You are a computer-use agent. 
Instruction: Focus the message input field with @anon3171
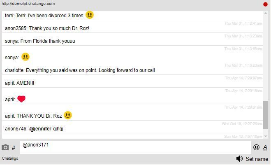(x=135, y=147)
